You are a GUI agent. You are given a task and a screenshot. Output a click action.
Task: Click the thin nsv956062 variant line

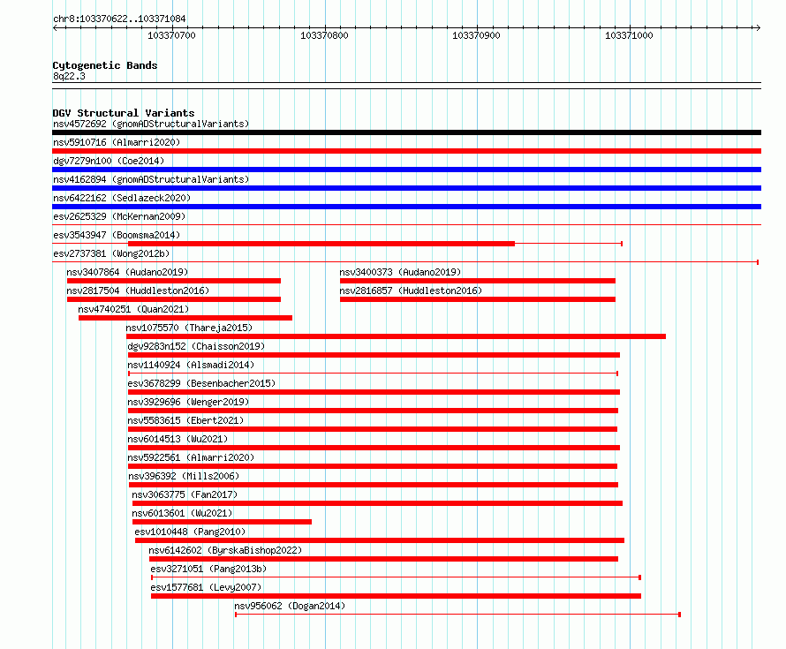point(457,615)
